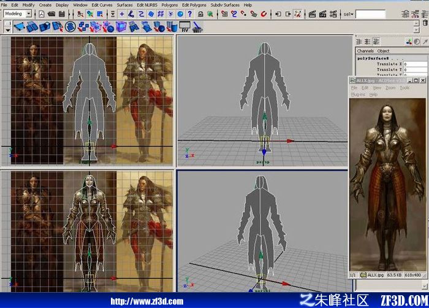The width and height of the screenshot is (429, 308).
Task: Enable snap to curves icon
Action: tap(234, 14)
